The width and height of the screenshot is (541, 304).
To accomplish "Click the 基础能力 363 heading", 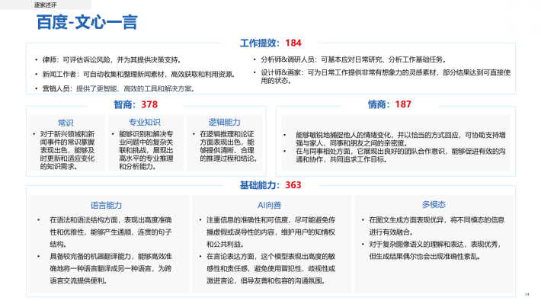I will point(270,185).
